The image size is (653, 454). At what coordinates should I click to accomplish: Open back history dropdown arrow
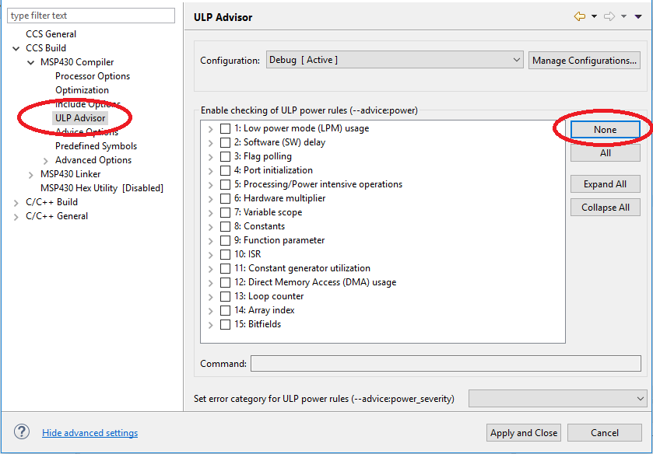(594, 16)
